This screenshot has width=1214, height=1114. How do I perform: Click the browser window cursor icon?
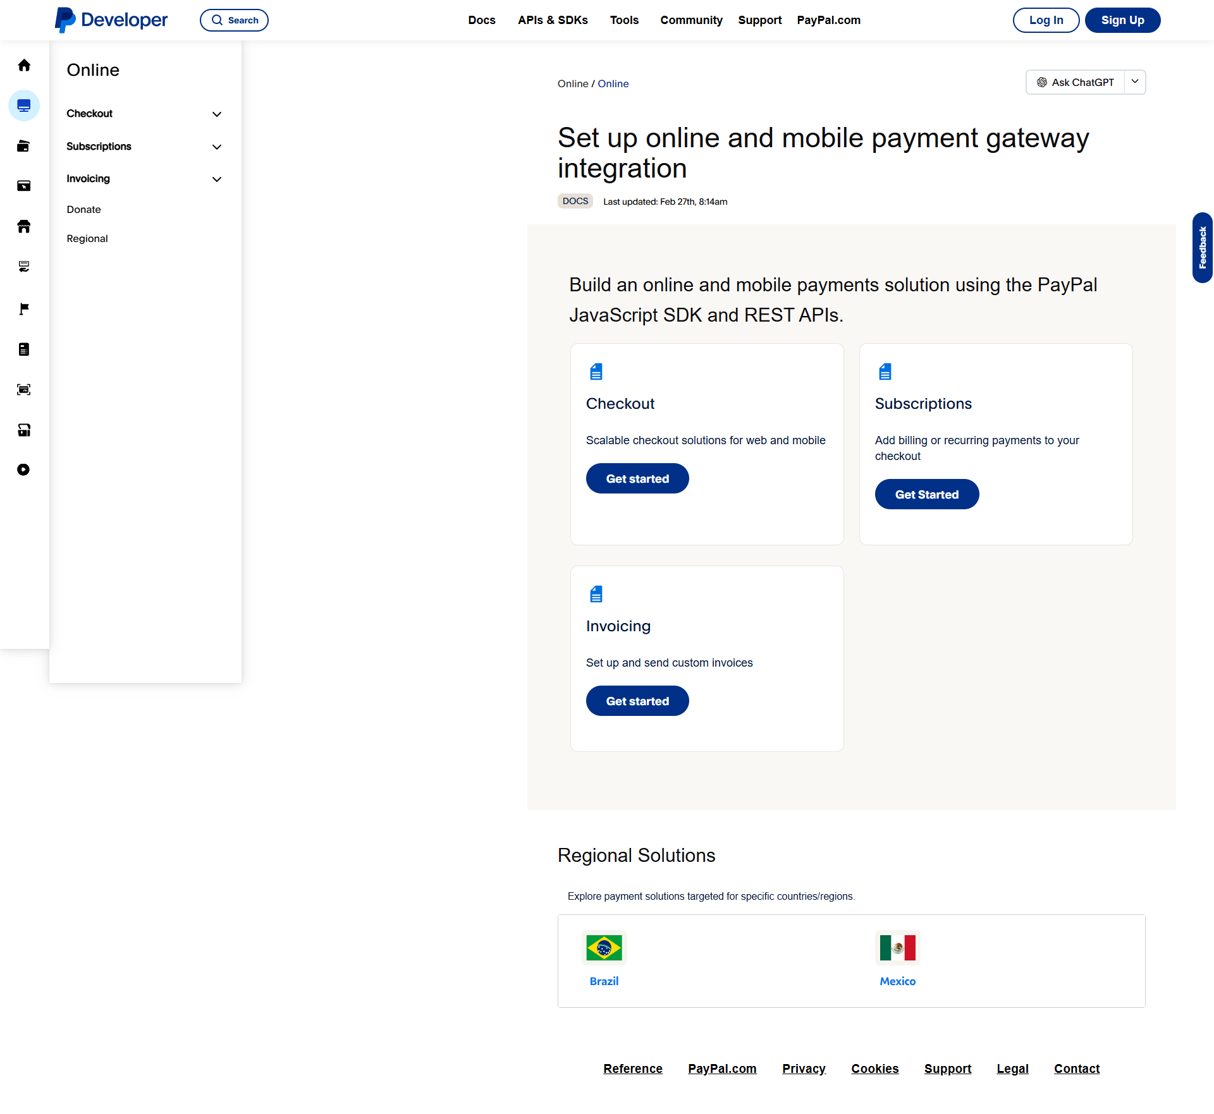pos(24,186)
